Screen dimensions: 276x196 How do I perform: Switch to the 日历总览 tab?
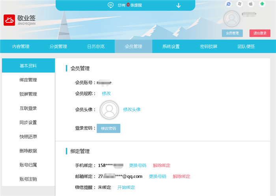pos(96,46)
